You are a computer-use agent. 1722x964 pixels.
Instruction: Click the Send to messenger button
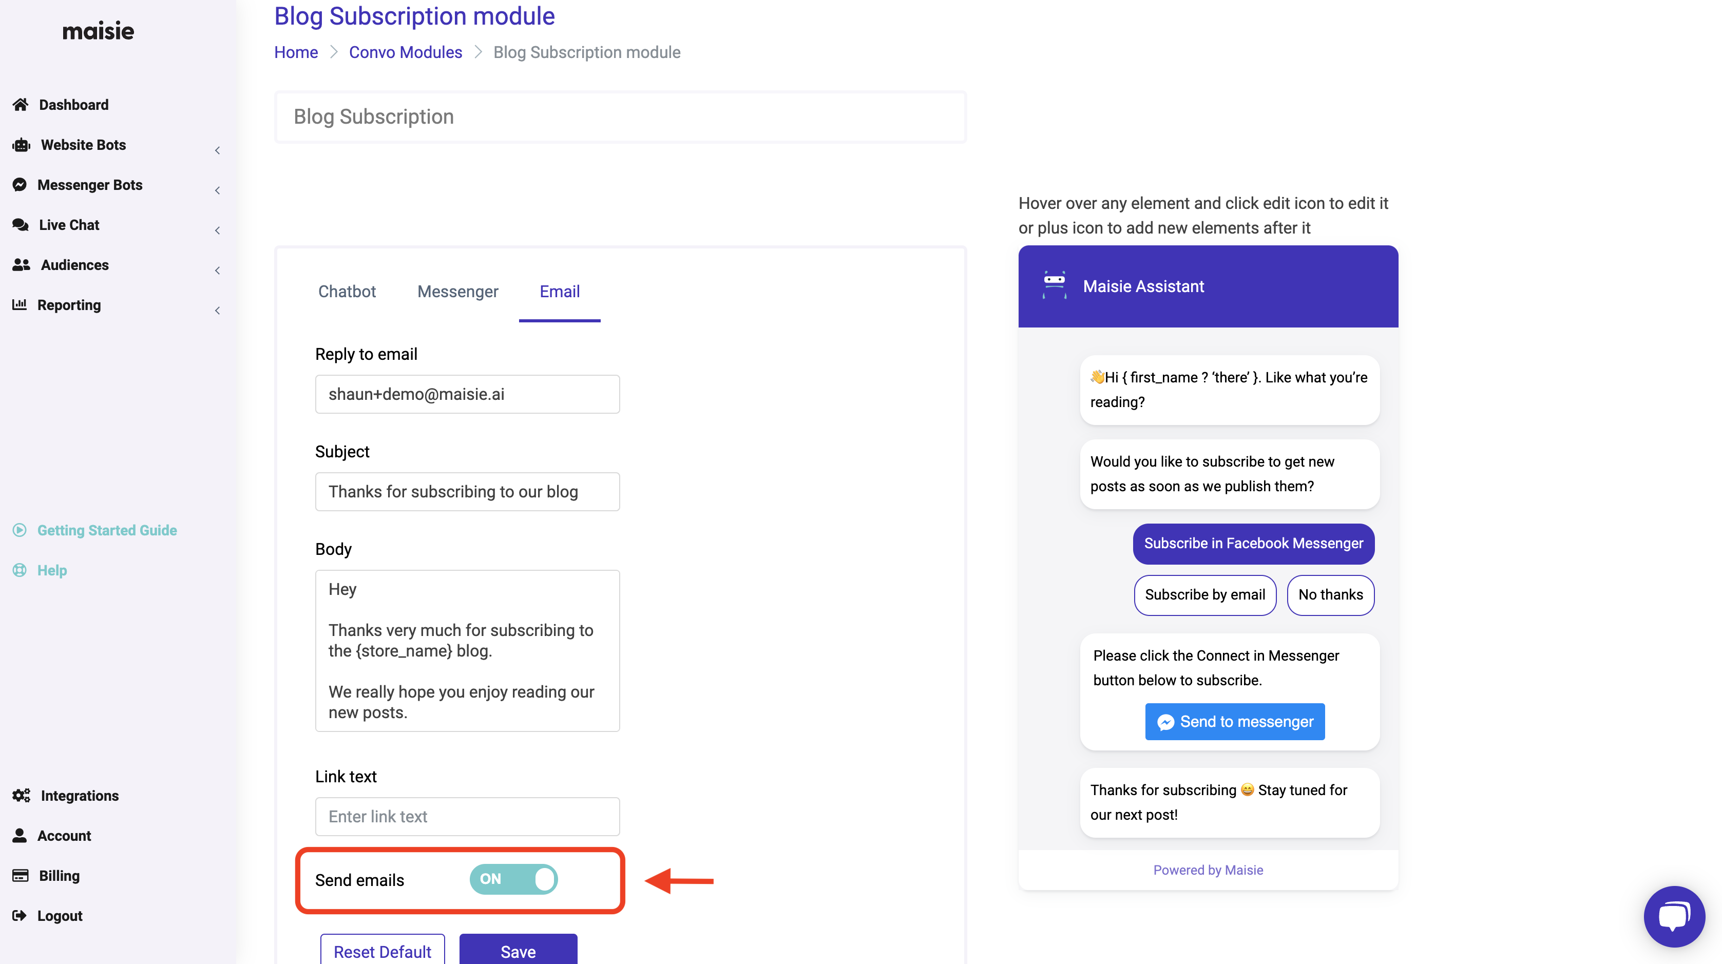point(1235,722)
